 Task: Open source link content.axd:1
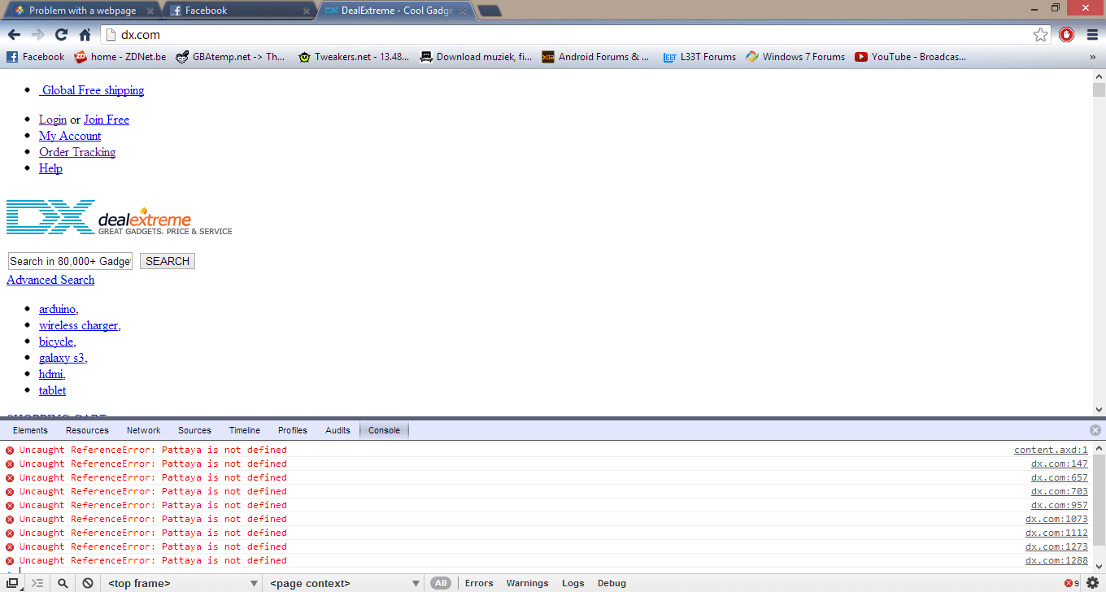pos(1051,450)
